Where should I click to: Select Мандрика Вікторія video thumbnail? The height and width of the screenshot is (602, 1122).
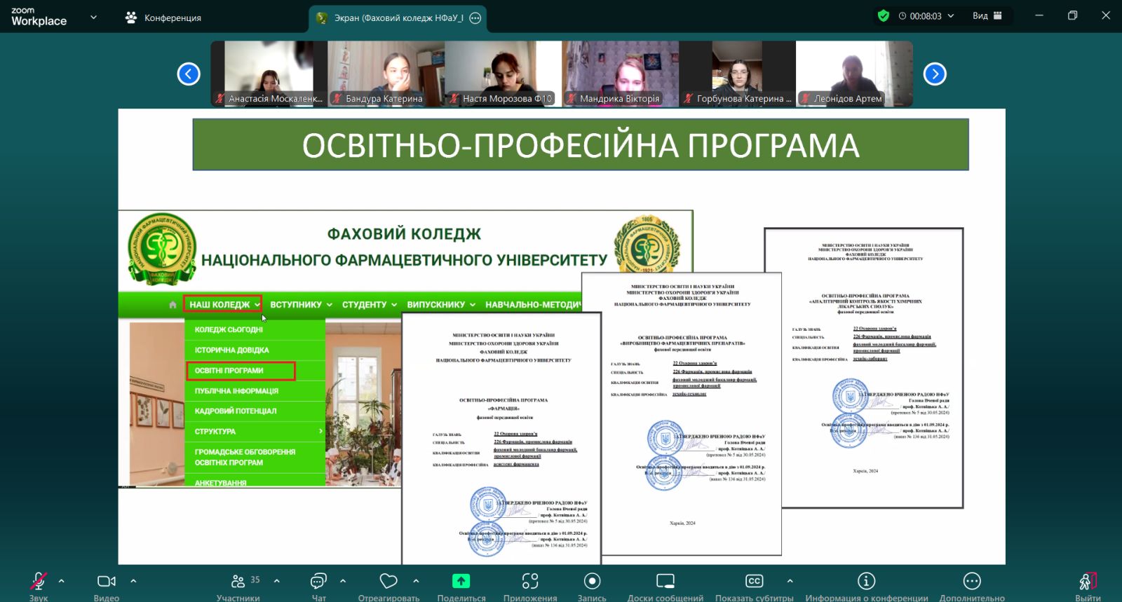621,74
